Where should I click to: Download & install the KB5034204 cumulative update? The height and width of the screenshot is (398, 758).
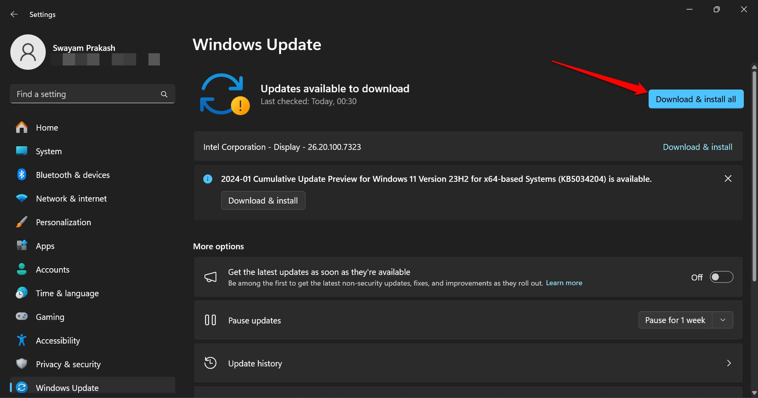click(x=263, y=200)
